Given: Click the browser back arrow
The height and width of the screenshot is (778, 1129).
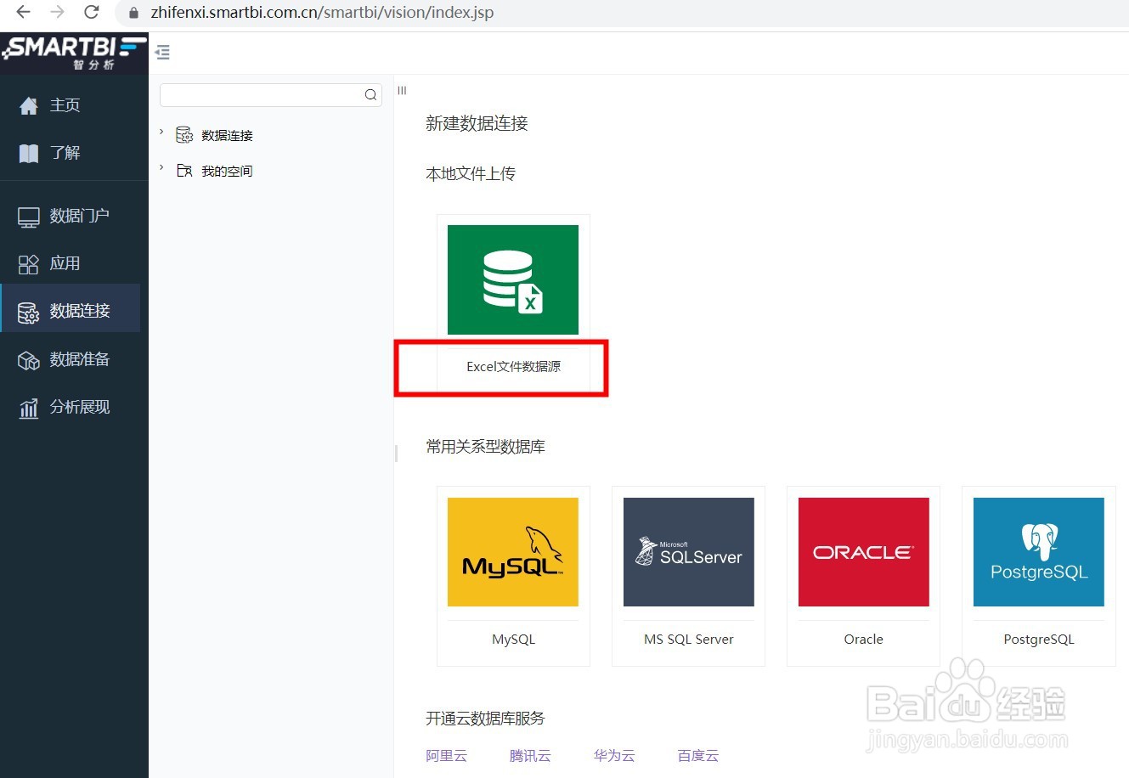Looking at the screenshot, I should tap(24, 12).
